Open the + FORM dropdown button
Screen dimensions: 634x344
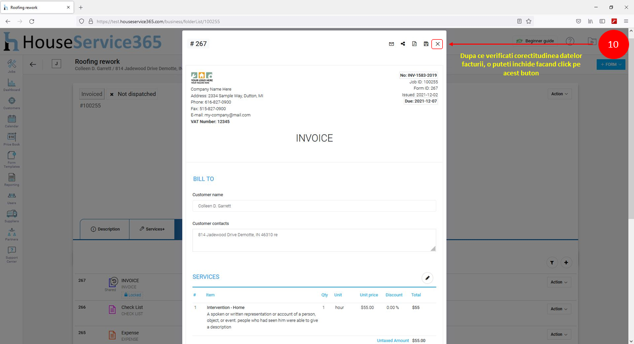(611, 64)
